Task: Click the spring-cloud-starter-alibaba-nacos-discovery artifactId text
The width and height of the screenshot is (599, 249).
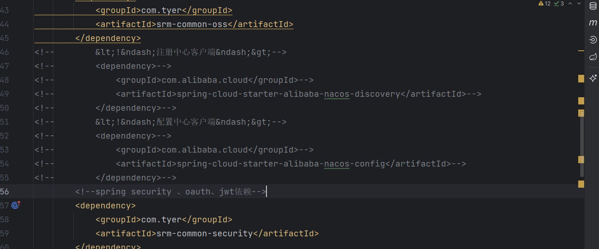Action: pyautogui.click(x=288, y=94)
